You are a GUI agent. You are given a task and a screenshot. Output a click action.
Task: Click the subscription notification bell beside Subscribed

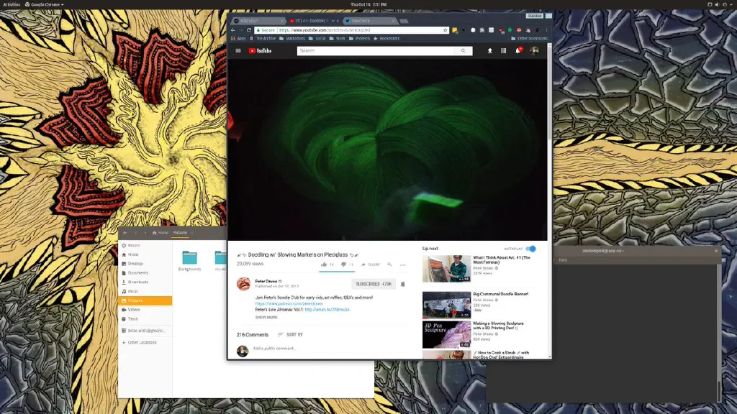pos(403,284)
